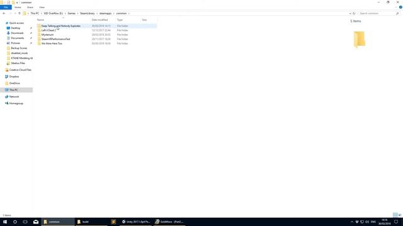
Task: Open disabled_mods folder shortcut
Action: pos(20,53)
